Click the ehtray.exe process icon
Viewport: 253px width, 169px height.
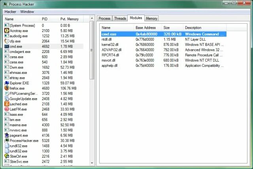coord(7,78)
